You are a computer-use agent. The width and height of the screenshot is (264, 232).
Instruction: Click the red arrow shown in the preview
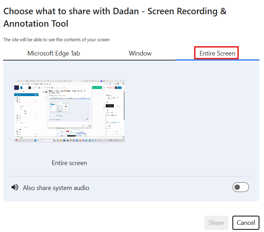pos(67,131)
